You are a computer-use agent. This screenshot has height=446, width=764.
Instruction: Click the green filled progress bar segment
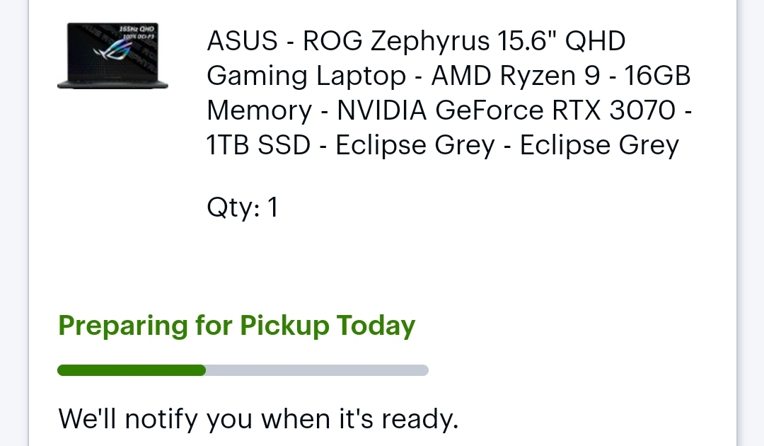132,370
